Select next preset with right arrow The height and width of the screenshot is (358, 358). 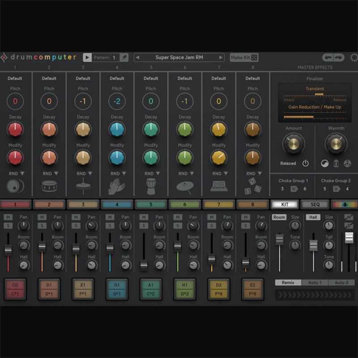(221, 57)
